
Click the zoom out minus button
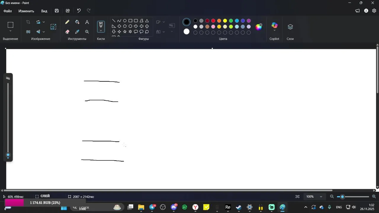coord(332,196)
